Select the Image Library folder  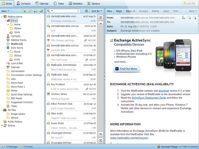tap(18, 114)
